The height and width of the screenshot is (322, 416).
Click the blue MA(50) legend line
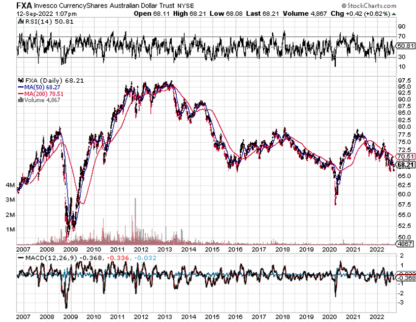tap(20, 86)
